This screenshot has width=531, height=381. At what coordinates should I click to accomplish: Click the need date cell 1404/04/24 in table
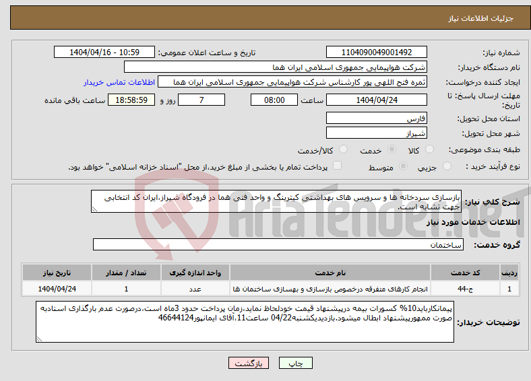click(x=57, y=289)
